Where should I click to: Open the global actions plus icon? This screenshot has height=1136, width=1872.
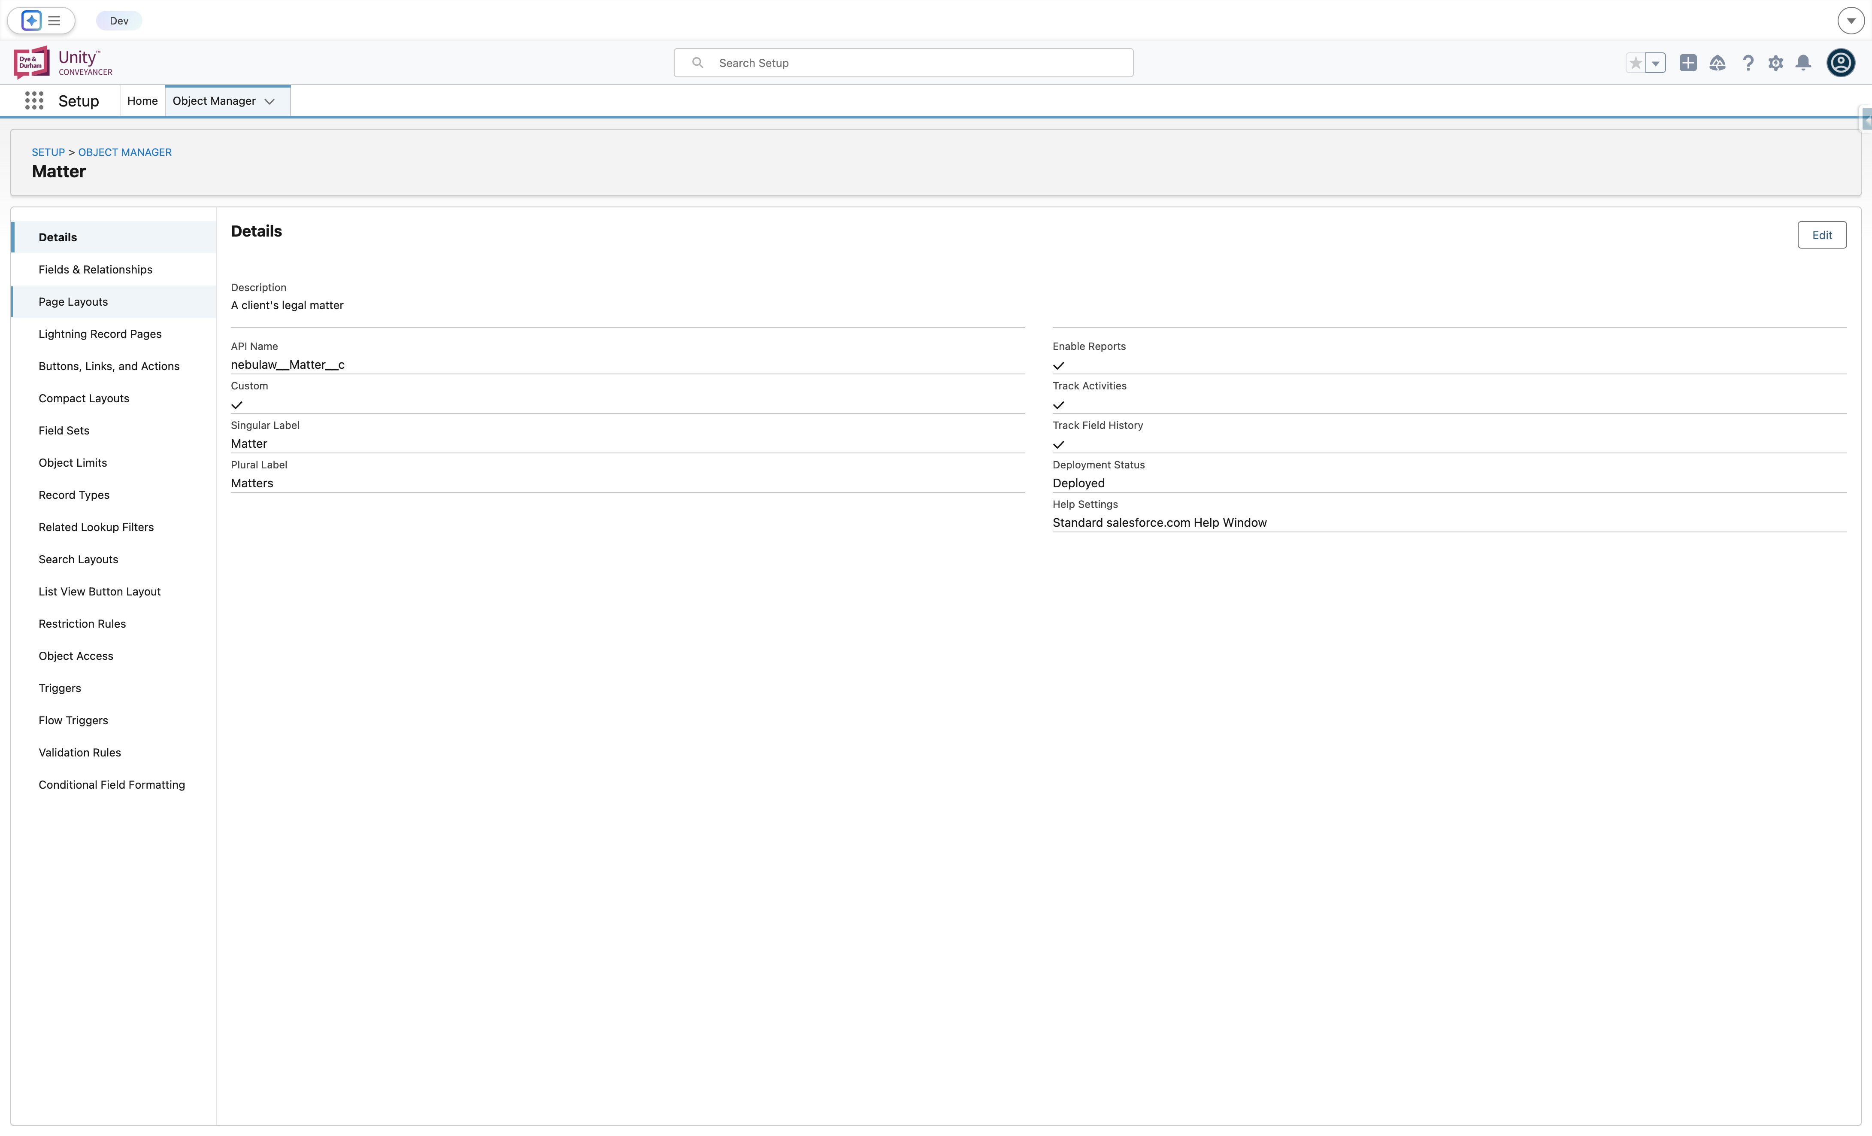(x=1688, y=63)
